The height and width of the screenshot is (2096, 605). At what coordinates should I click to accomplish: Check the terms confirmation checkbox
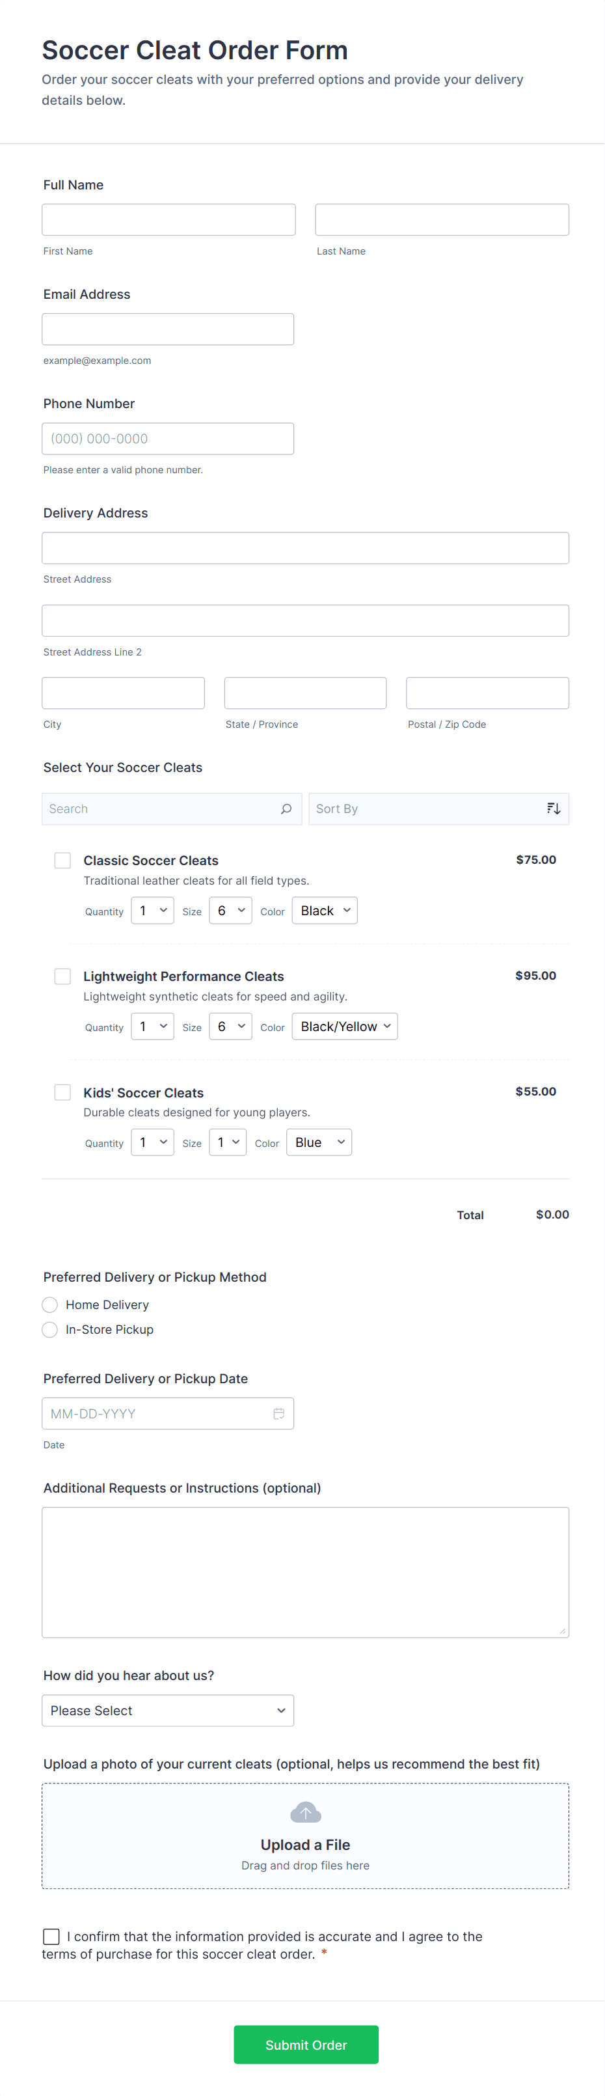51,1936
